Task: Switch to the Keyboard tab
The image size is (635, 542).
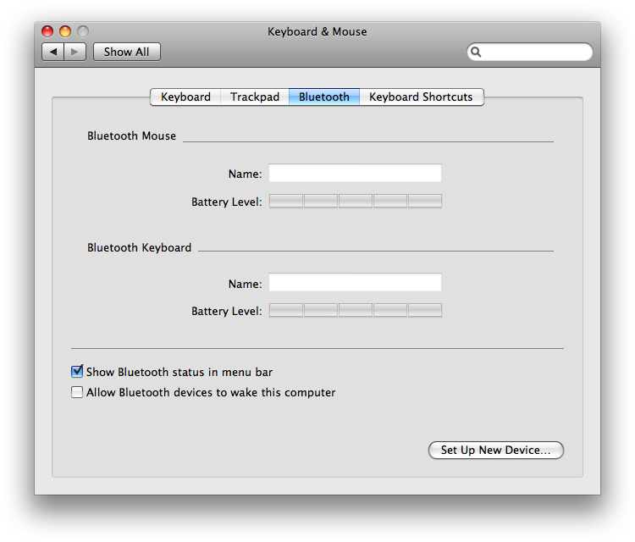Action: click(185, 97)
